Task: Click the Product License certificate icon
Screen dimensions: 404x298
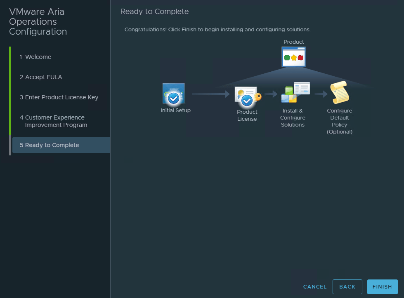Action: [x=246, y=96]
